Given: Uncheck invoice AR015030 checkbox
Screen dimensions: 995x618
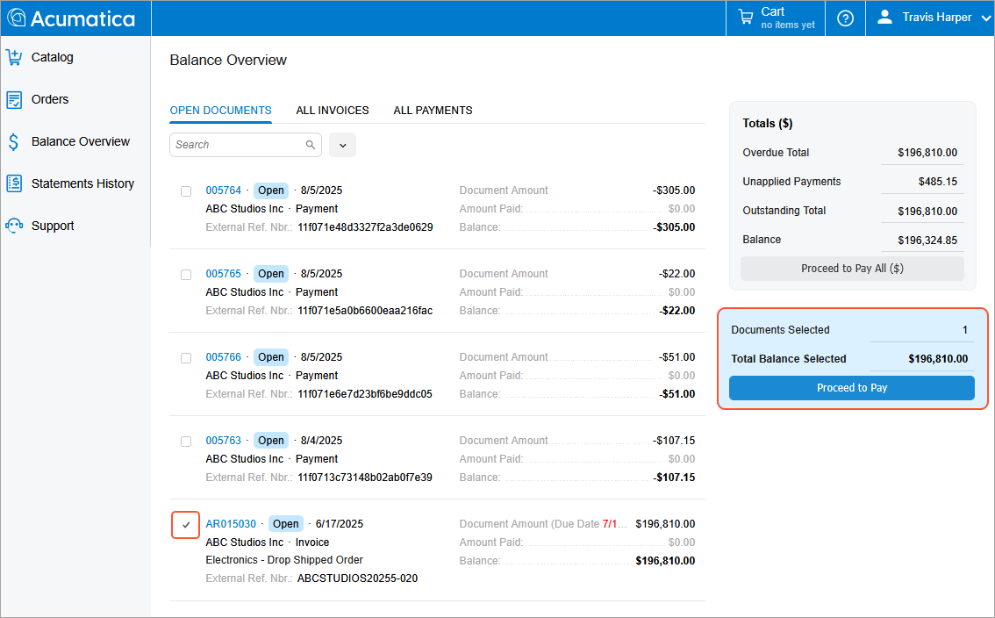Looking at the screenshot, I should [186, 525].
